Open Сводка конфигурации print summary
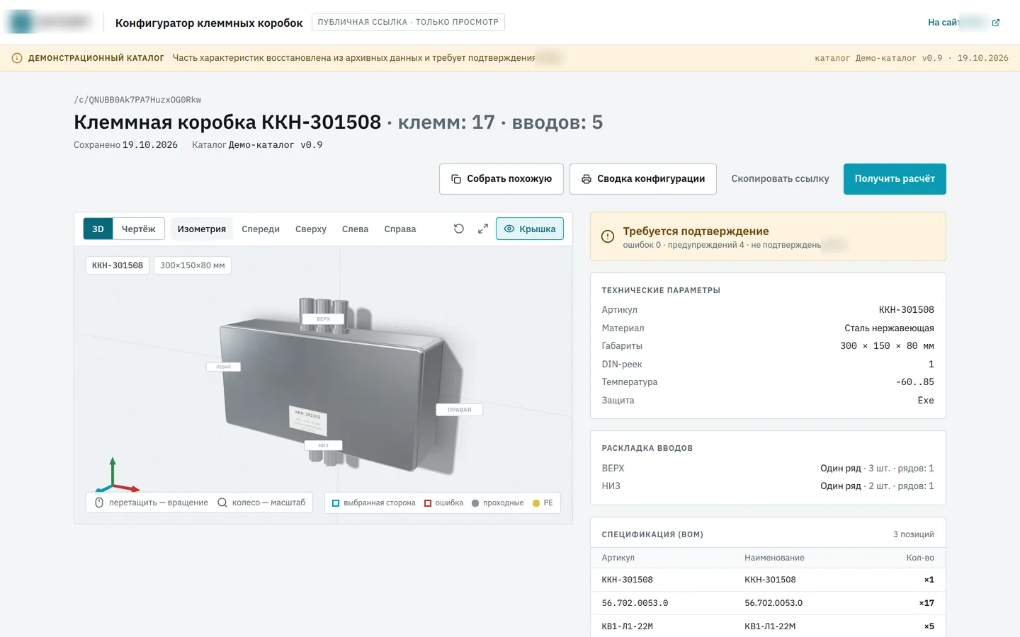The width and height of the screenshot is (1020, 637). [643, 179]
